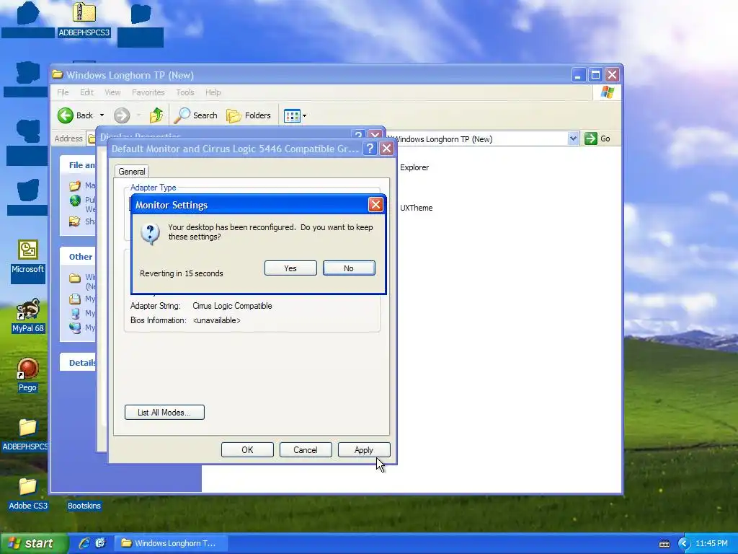Minimize the Windows Longhorn TP window
The height and width of the screenshot is (554, 738).
[x=578, y=75]
